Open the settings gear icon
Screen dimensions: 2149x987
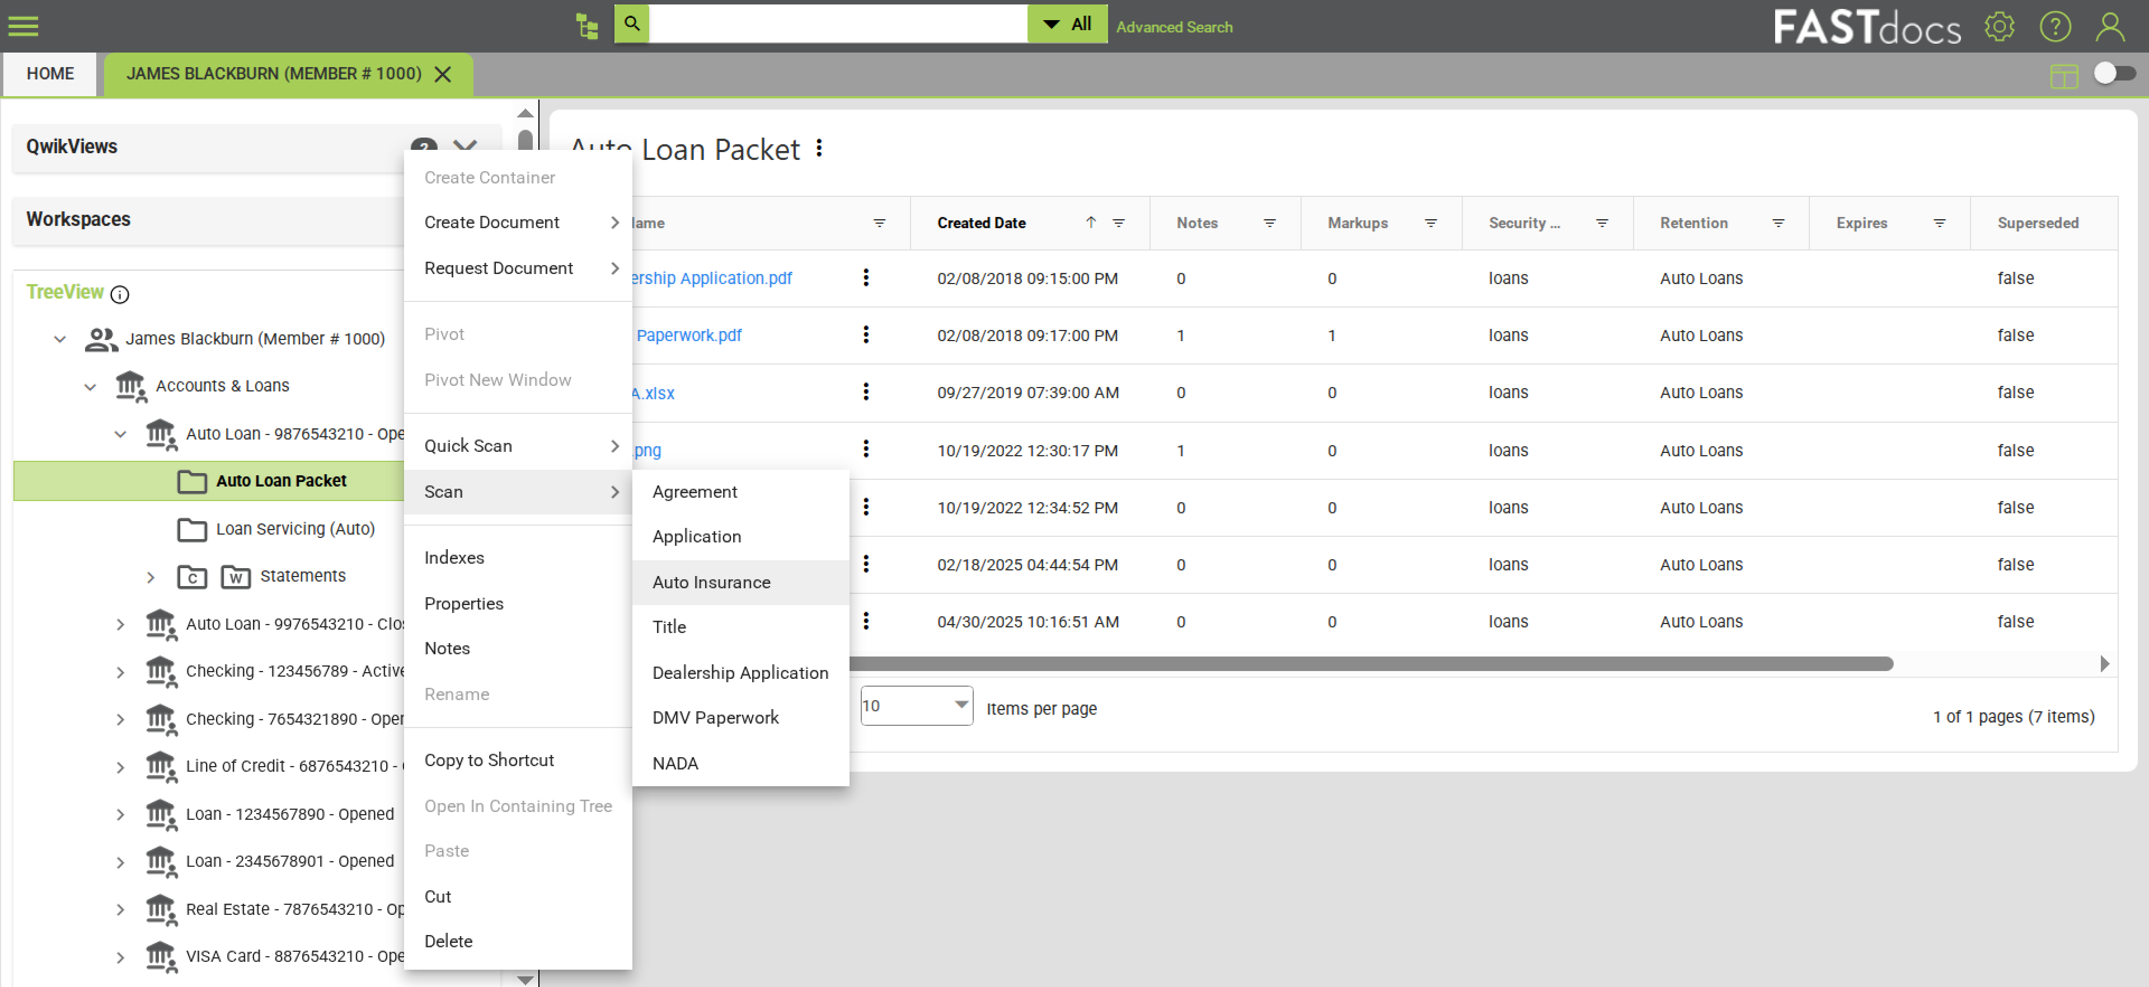1999,27
